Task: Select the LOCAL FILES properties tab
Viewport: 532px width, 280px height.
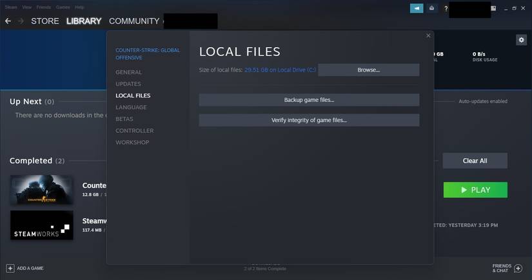Action: coord(133,95)
